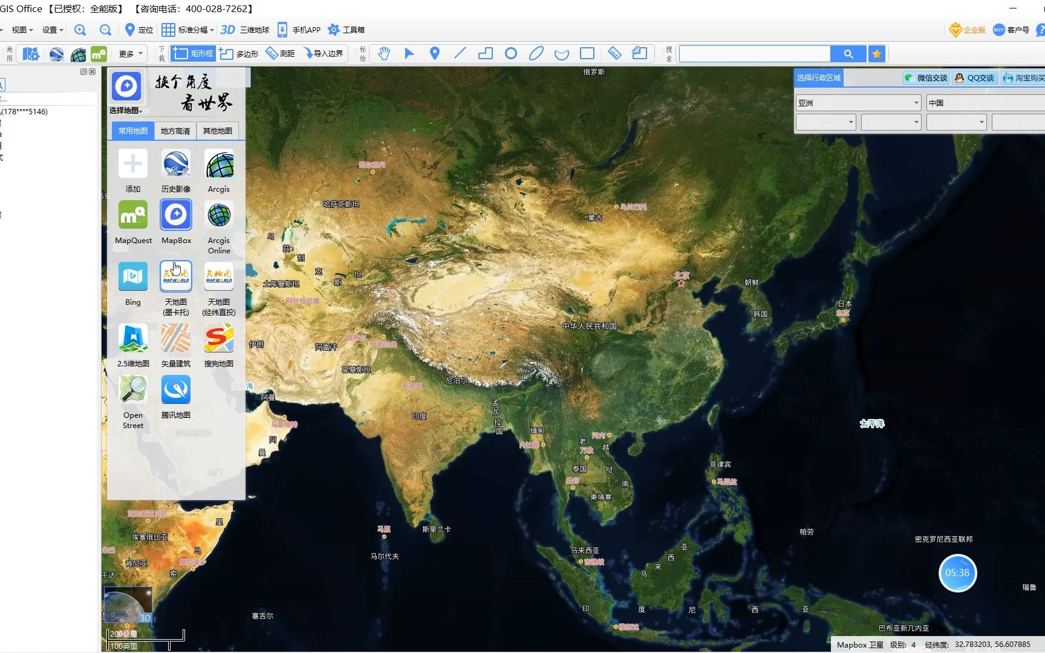The height and width of the screenshot is (653, 1045).
Task: Open the 视图 menu
Action: click(22, 30)
